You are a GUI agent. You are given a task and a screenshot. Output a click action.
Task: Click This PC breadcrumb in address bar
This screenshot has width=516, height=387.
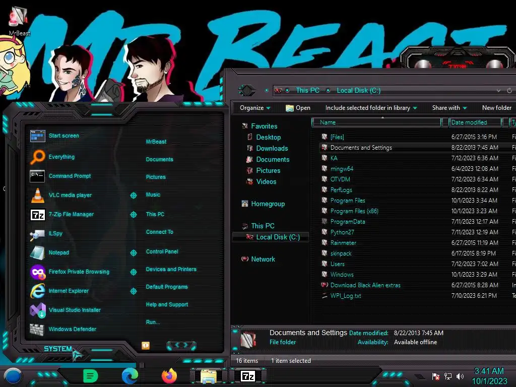(x=308, y=91)
